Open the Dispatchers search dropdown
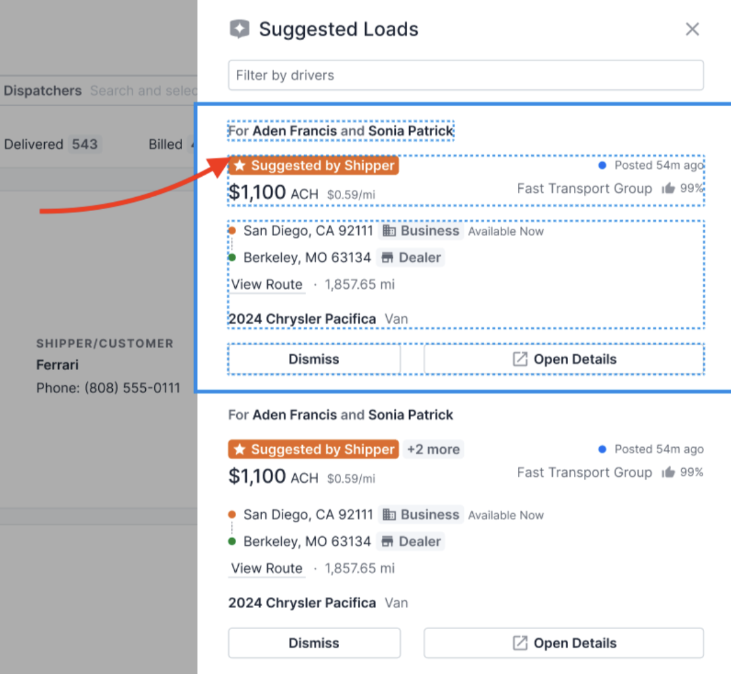 click(x=144, y=90)
